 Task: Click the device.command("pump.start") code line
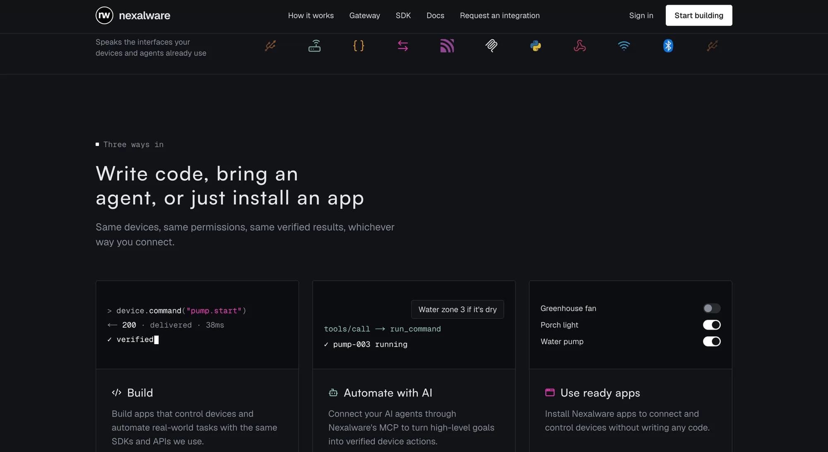click(x=177, y=311)
